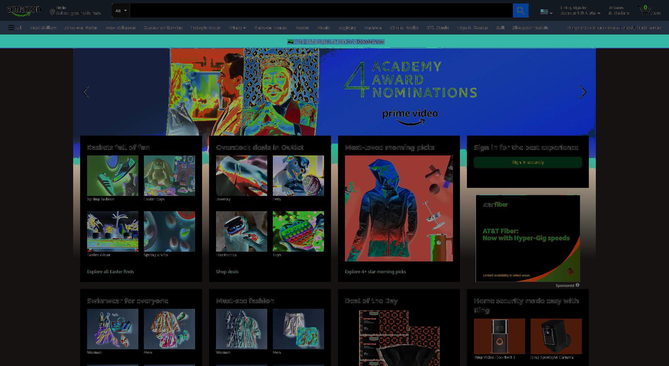Image resolution: width=669 pixels, height=366 pixels.
Task: Open Pets dog thumbnail
Action: click(x=298, y=176)
